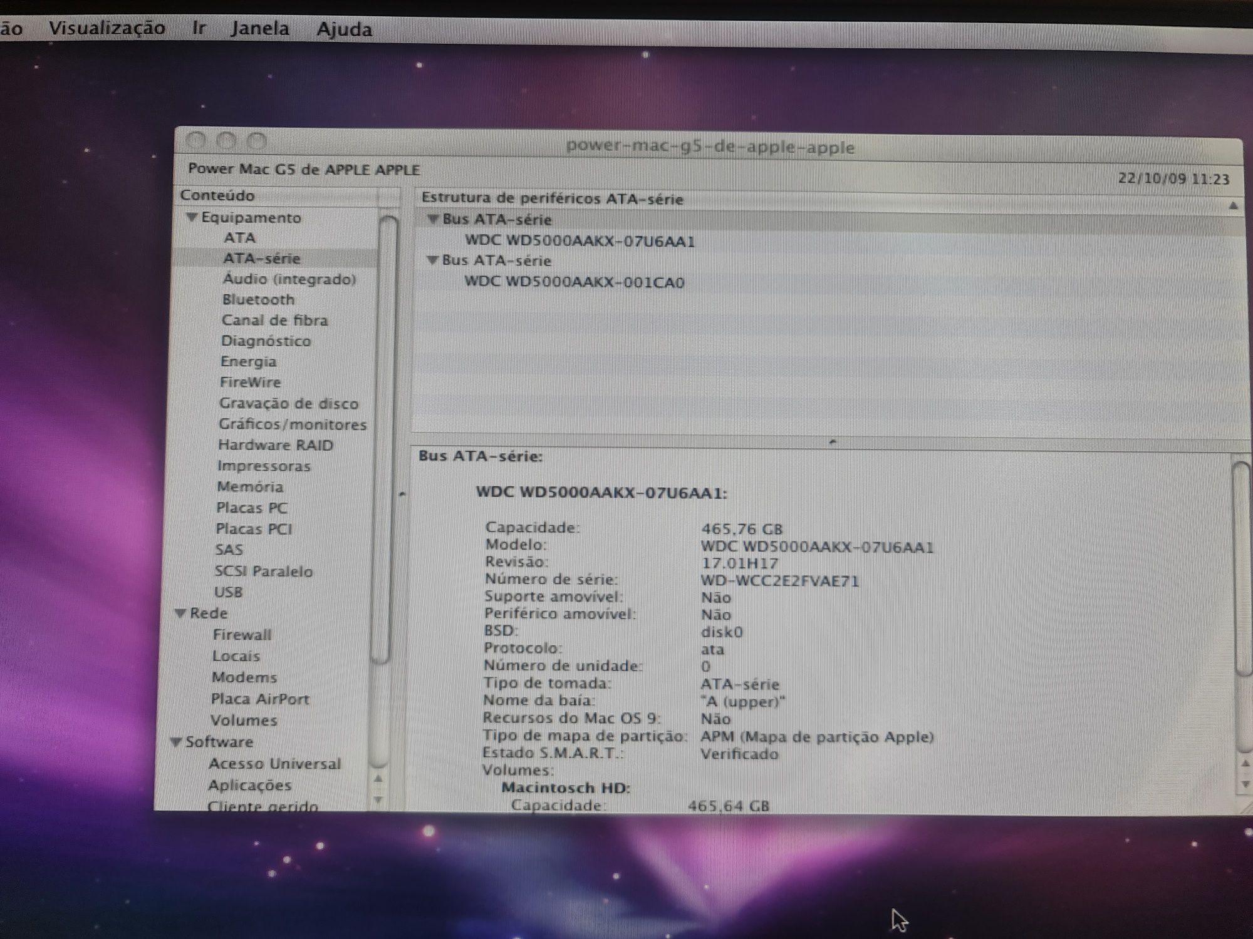Collapse the Rede category
Image resolution: width=1253 pixels, height=939 pixels.
pos(181,613)
